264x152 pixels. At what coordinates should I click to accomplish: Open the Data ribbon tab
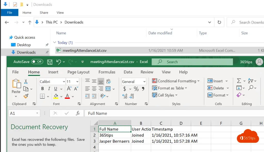click(x=128, y=72)
